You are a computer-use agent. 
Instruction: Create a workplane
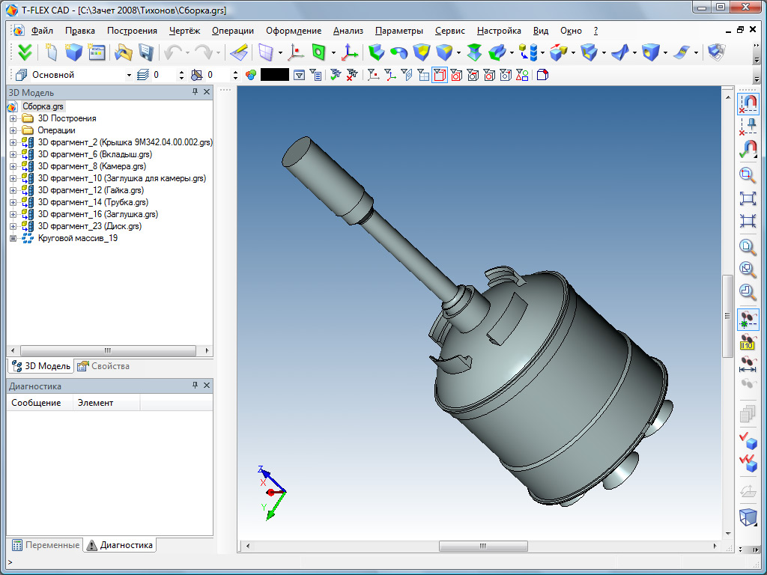[266, 52]
